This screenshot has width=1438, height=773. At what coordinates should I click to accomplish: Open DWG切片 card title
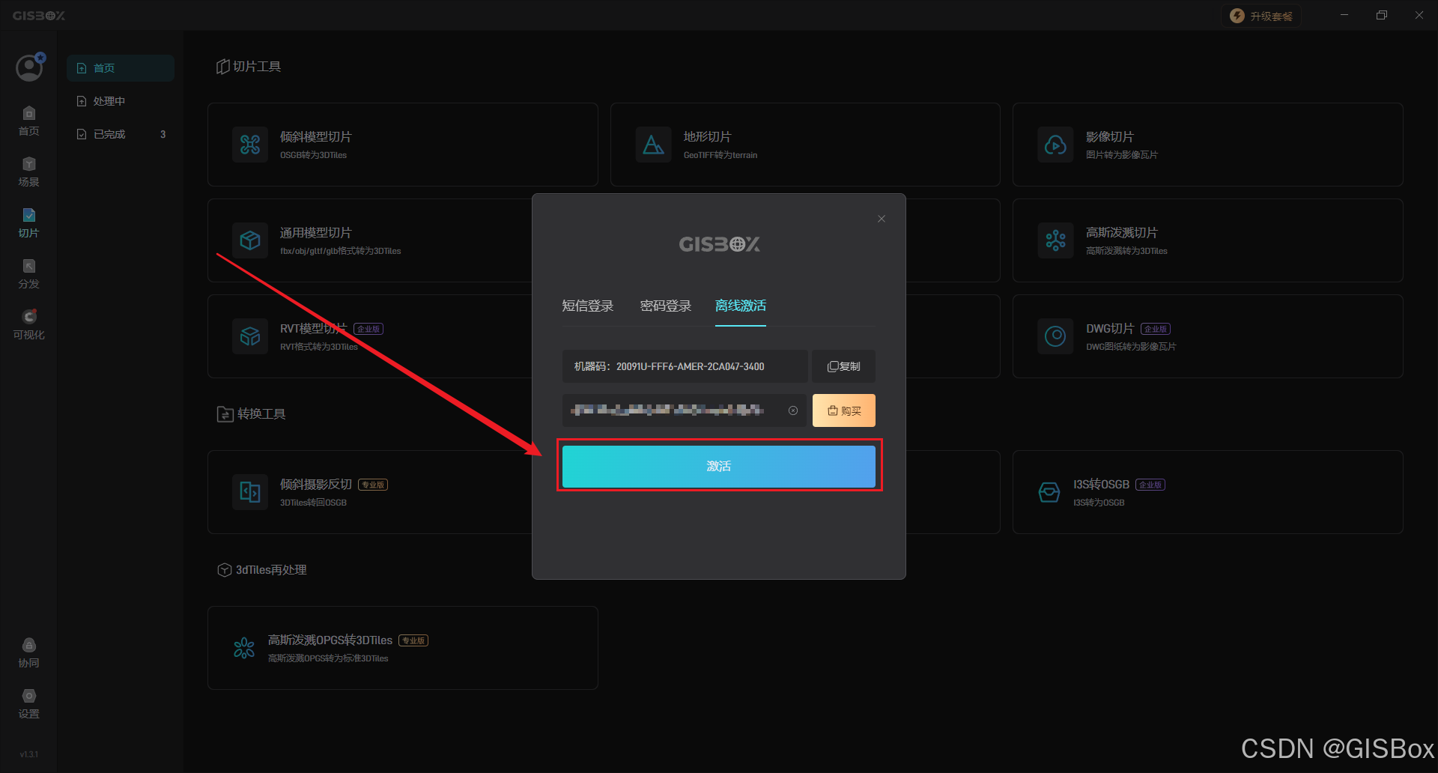pyautogui.click(x=1110, y=329)
